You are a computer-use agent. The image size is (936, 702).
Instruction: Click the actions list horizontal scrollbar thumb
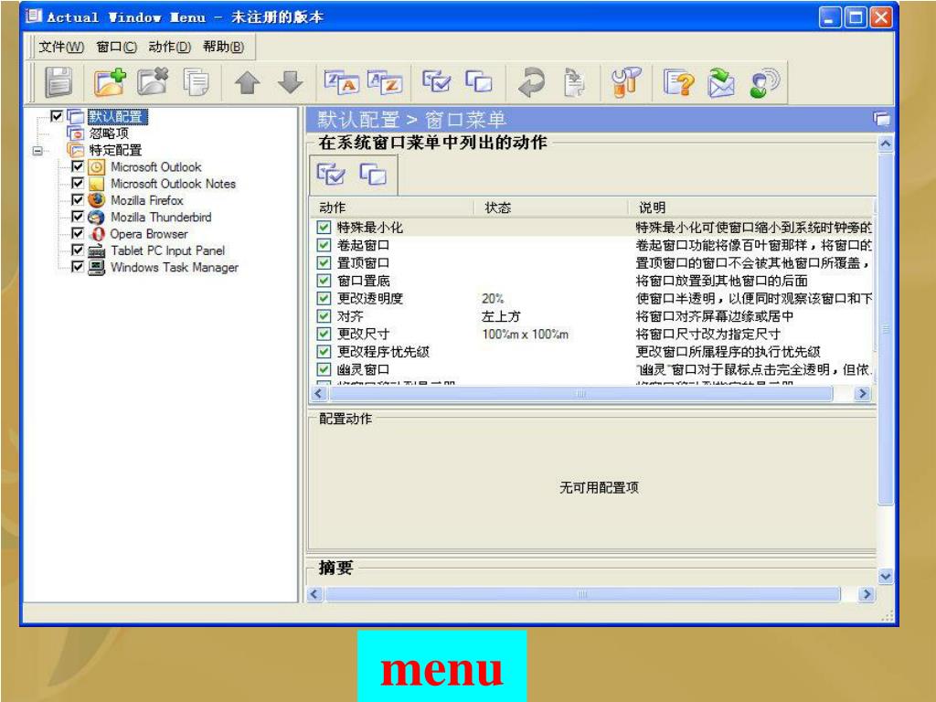pos(580,393)
